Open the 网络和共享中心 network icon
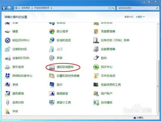The image size is (161, 121). coord(7,76)
